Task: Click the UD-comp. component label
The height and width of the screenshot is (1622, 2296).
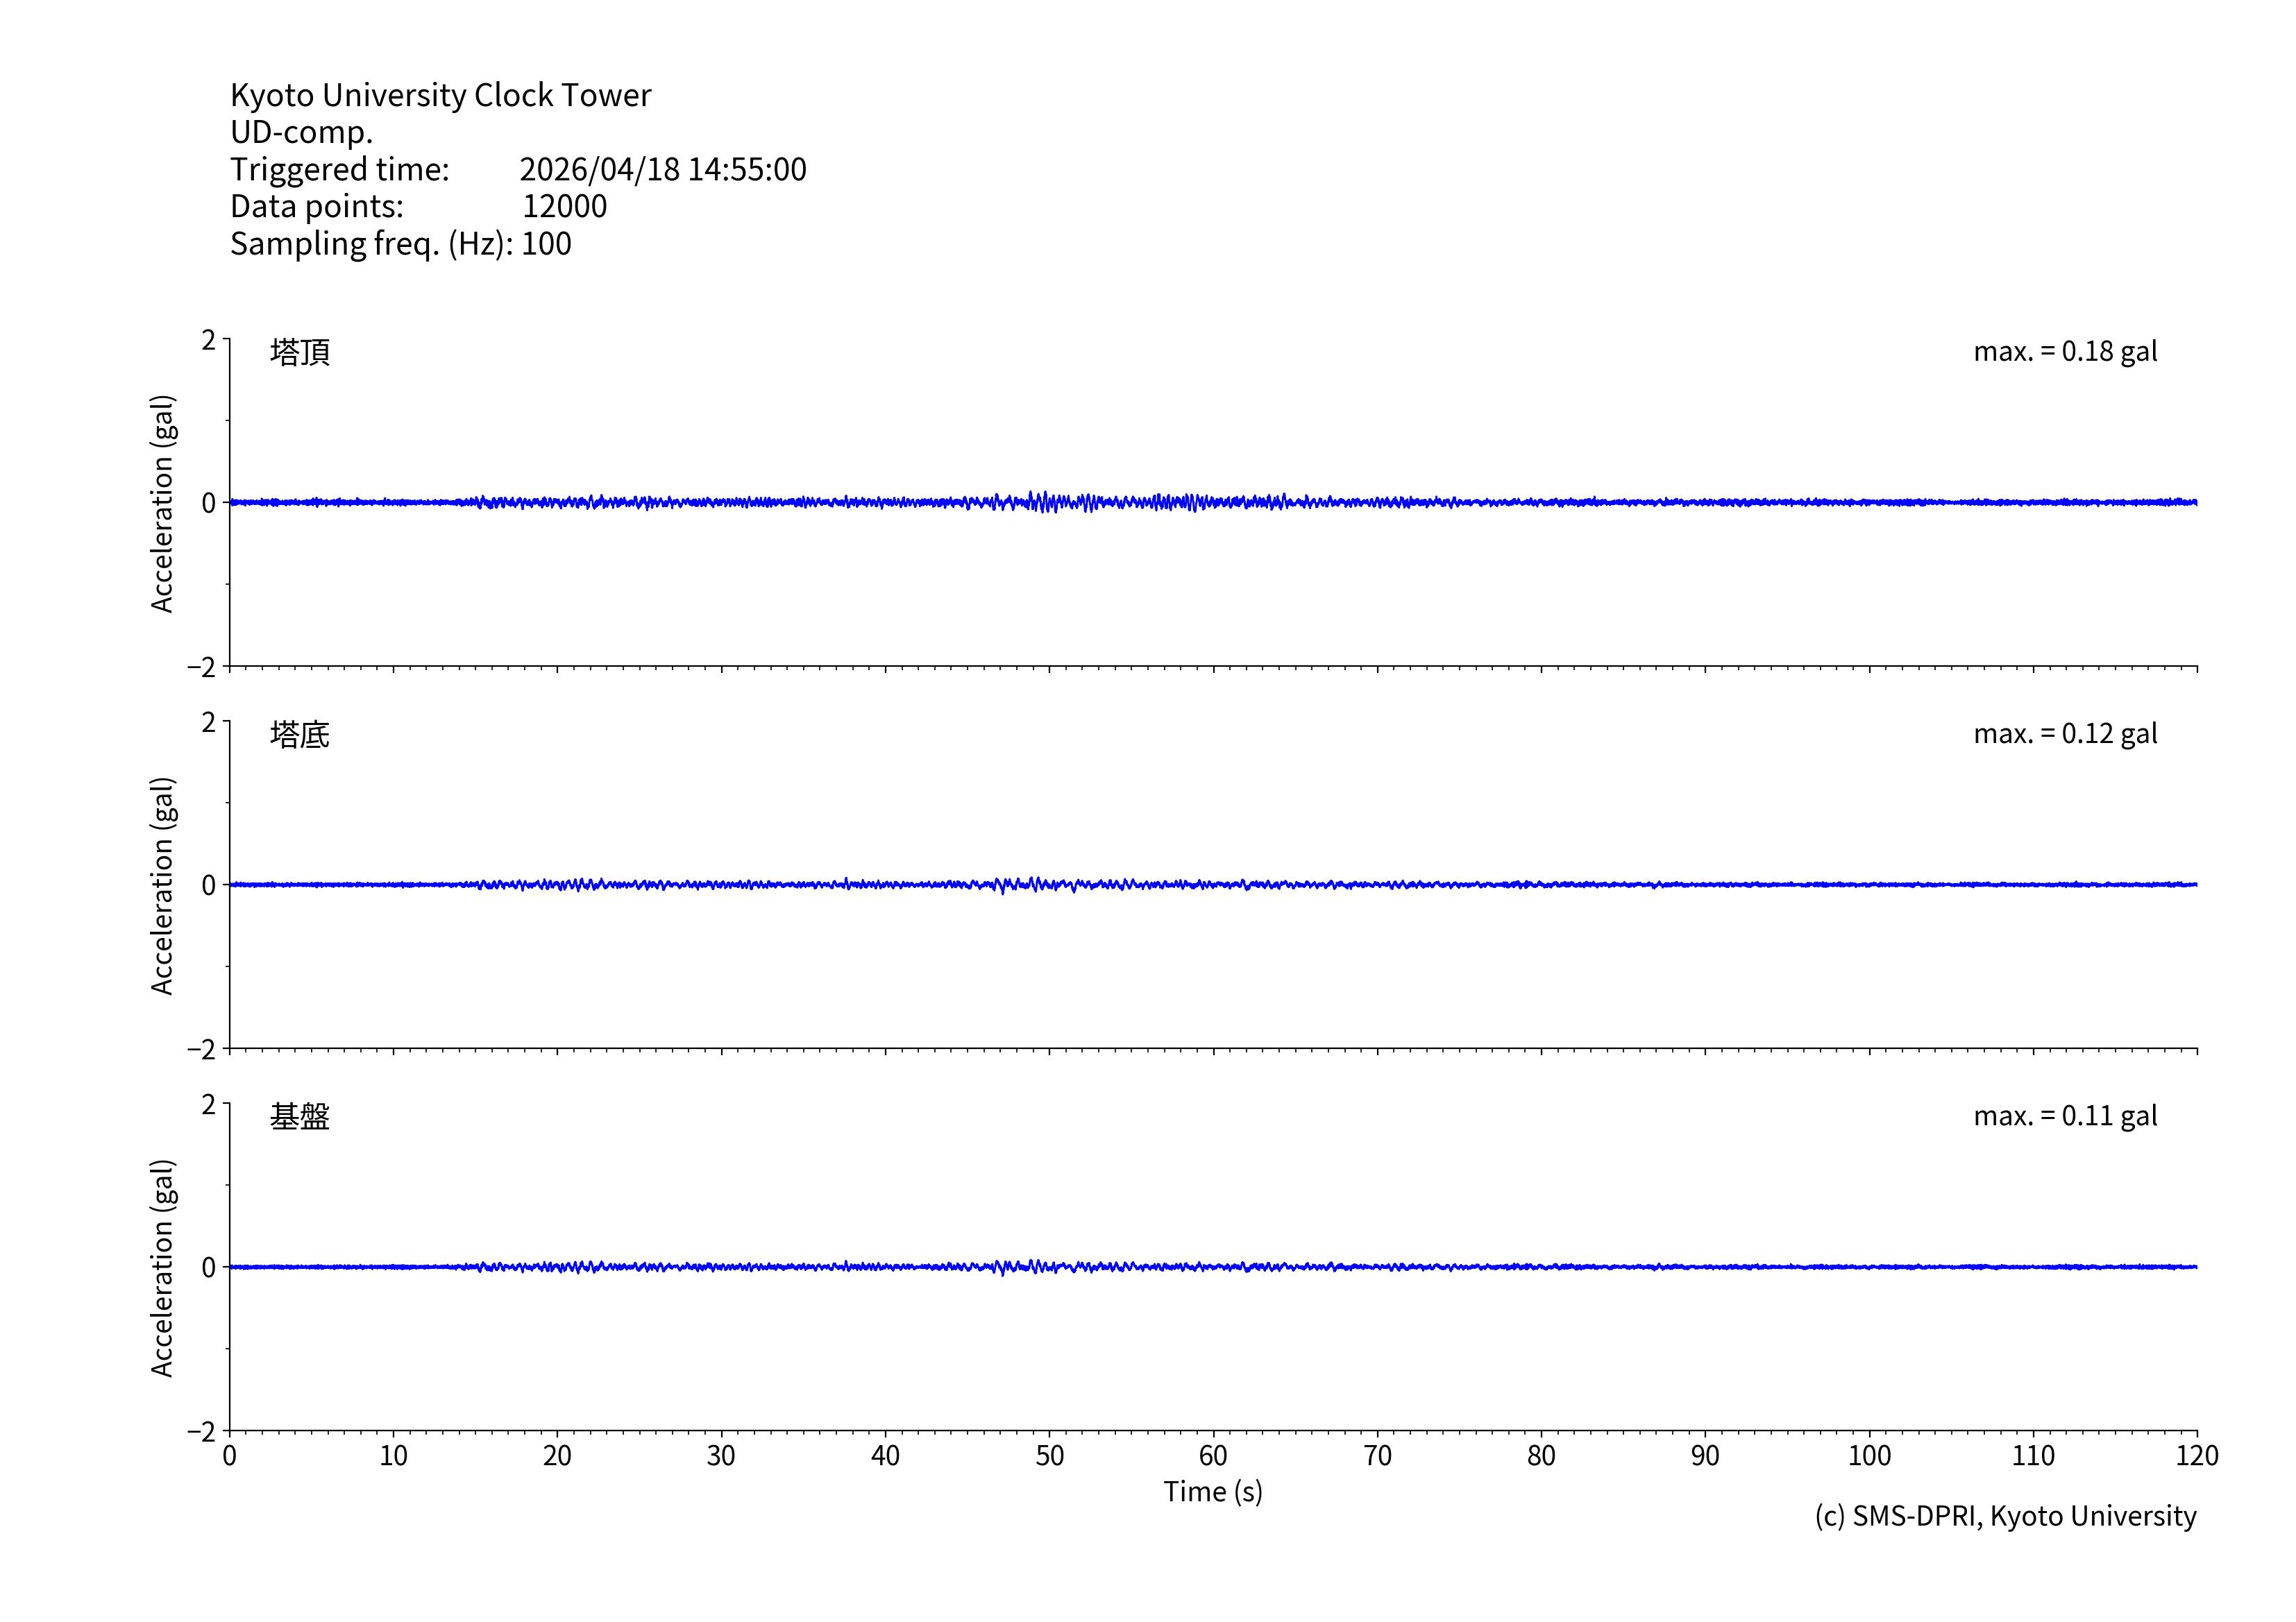Action: pos(301,132)
